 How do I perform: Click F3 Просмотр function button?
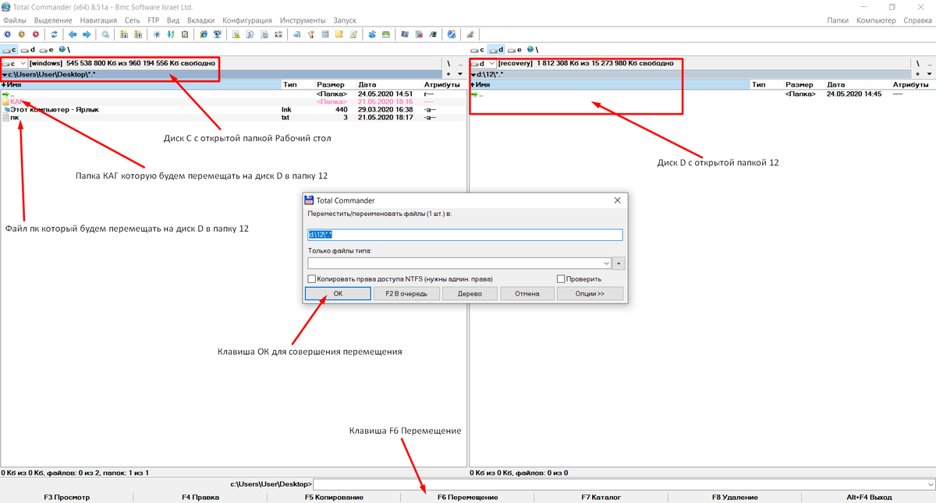67,497
